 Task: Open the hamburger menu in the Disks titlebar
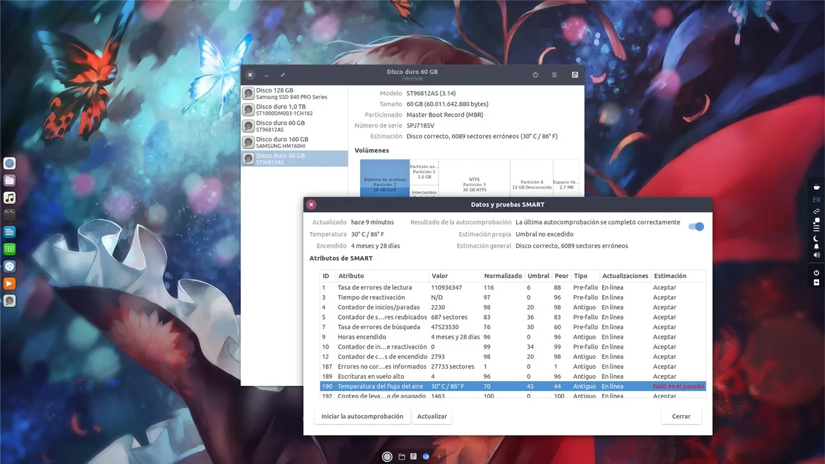point(554,74)
